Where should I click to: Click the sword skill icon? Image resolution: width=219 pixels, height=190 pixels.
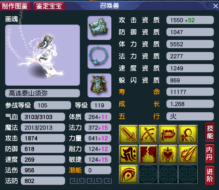(x=128, y=134)
